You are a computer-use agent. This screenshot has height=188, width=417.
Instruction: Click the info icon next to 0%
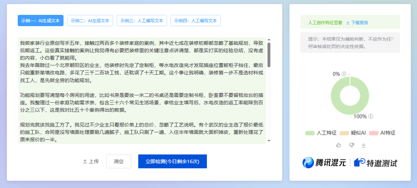pyautogui.click(x=344, y=74)
